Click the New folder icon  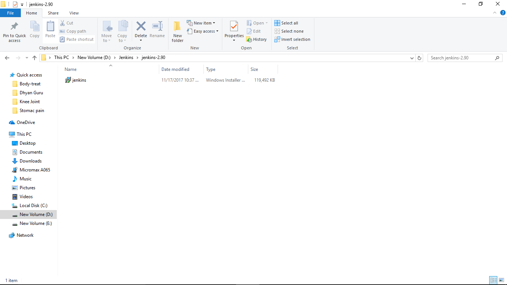coord(177,31)
